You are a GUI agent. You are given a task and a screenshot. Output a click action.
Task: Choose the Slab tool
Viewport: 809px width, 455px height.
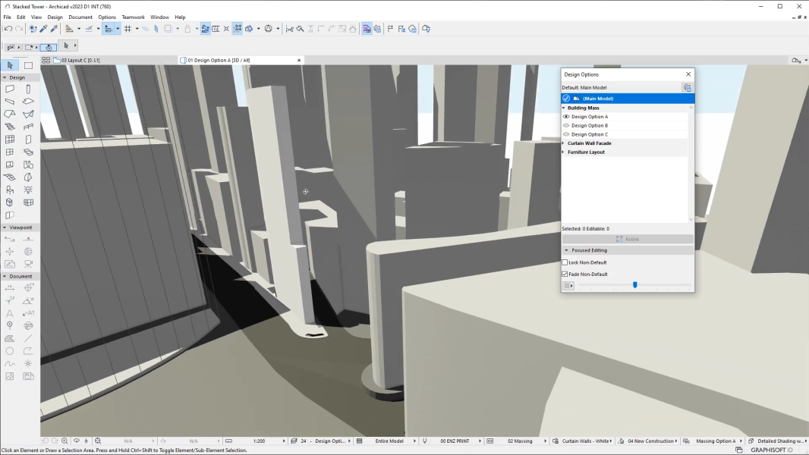(x=28, y=102)
